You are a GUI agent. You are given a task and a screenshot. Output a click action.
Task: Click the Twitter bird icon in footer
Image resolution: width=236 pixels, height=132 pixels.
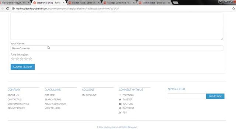(x=120, y=99)
